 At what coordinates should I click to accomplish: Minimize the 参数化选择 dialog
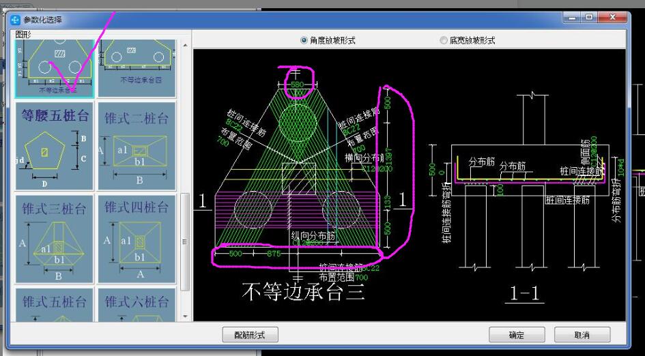coord(573,17)
